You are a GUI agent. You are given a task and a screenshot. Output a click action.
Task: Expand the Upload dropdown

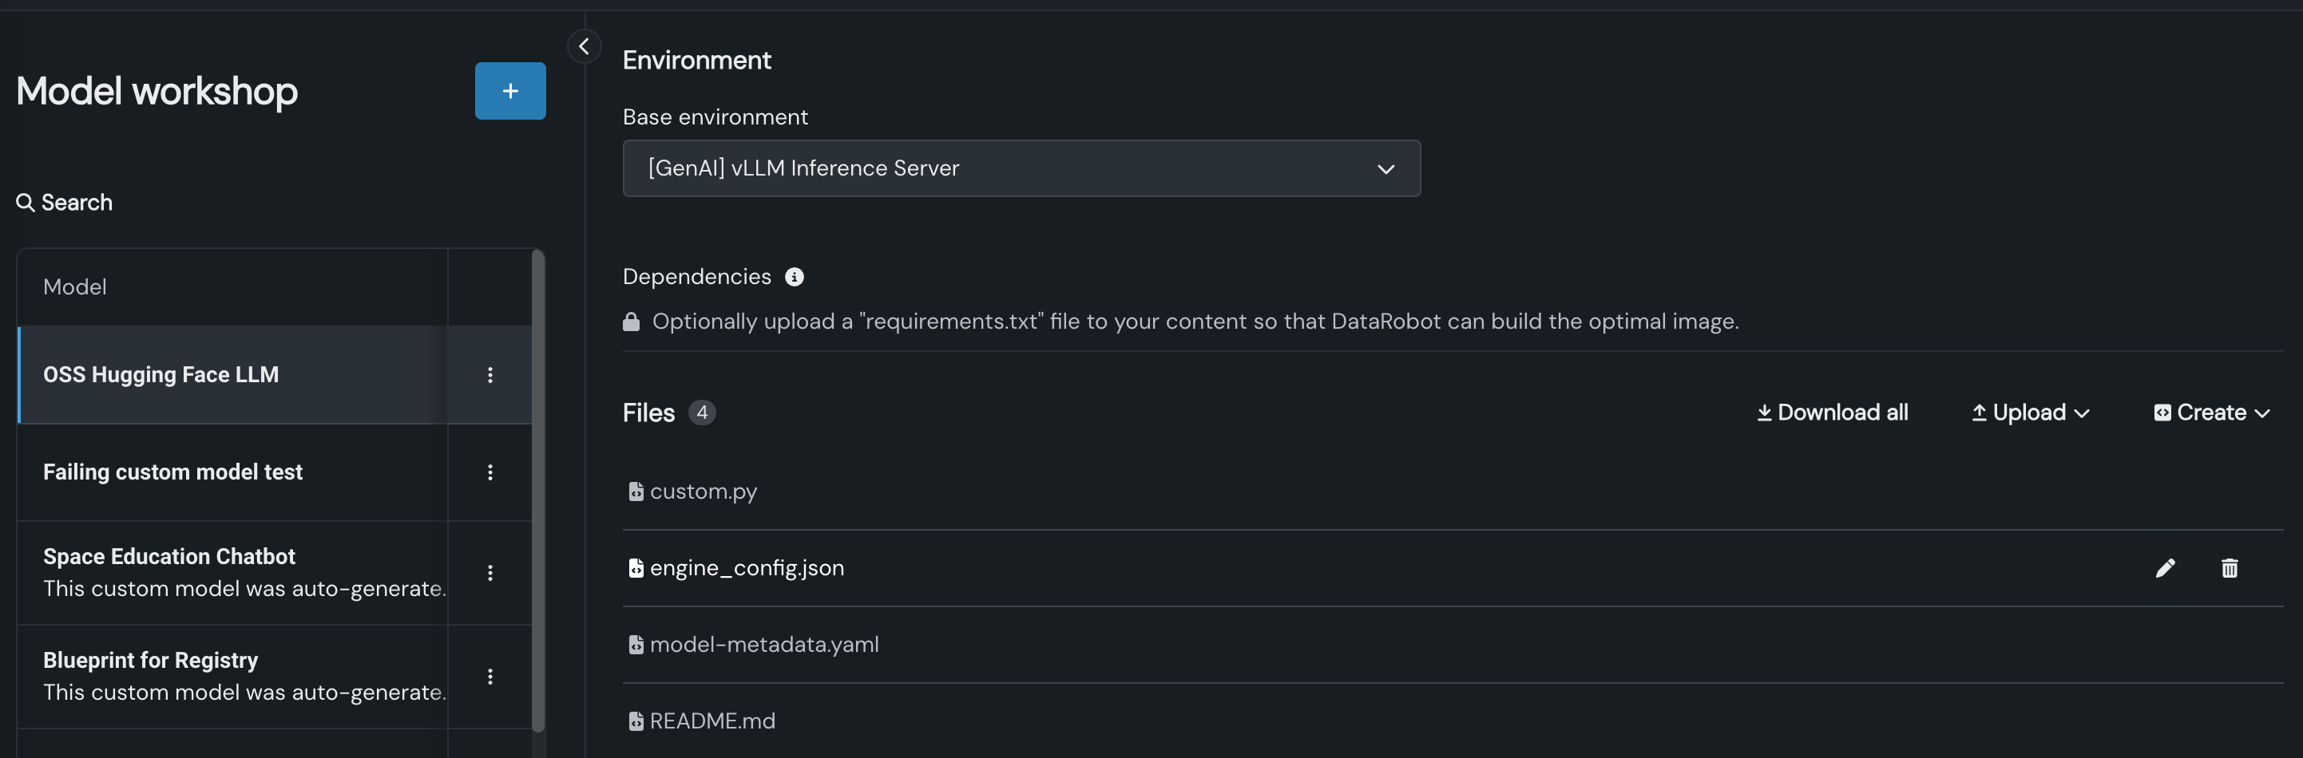pyautogui.click(x=2029, y=413)
